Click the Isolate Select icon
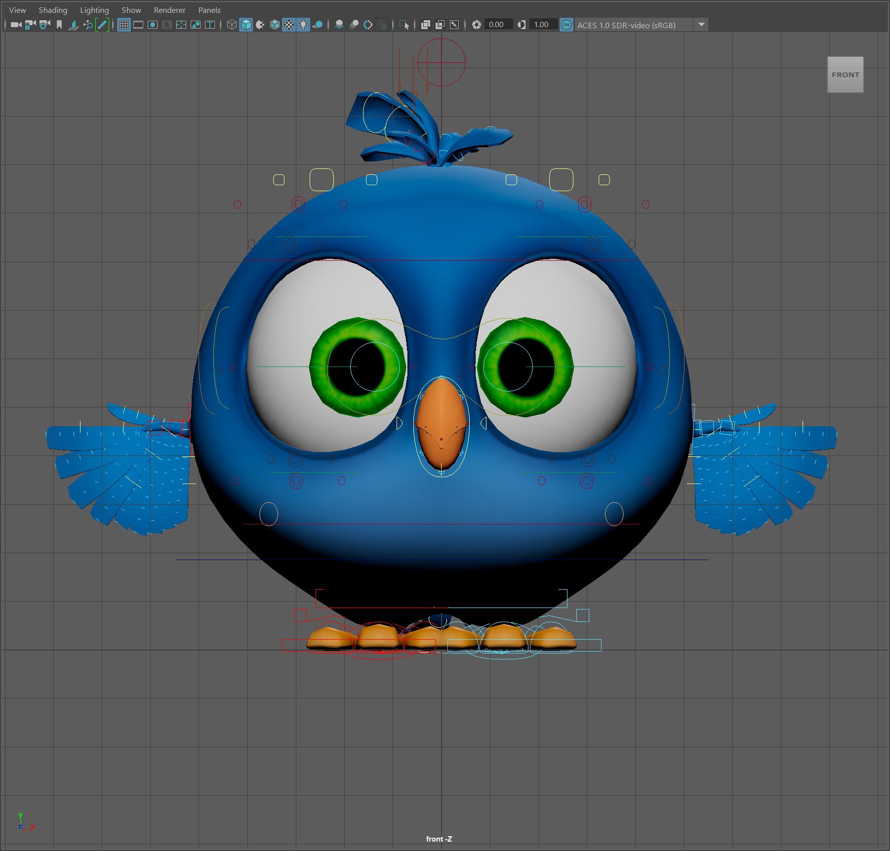The height and width of the screenshot is (851, 890). (404, 25)
